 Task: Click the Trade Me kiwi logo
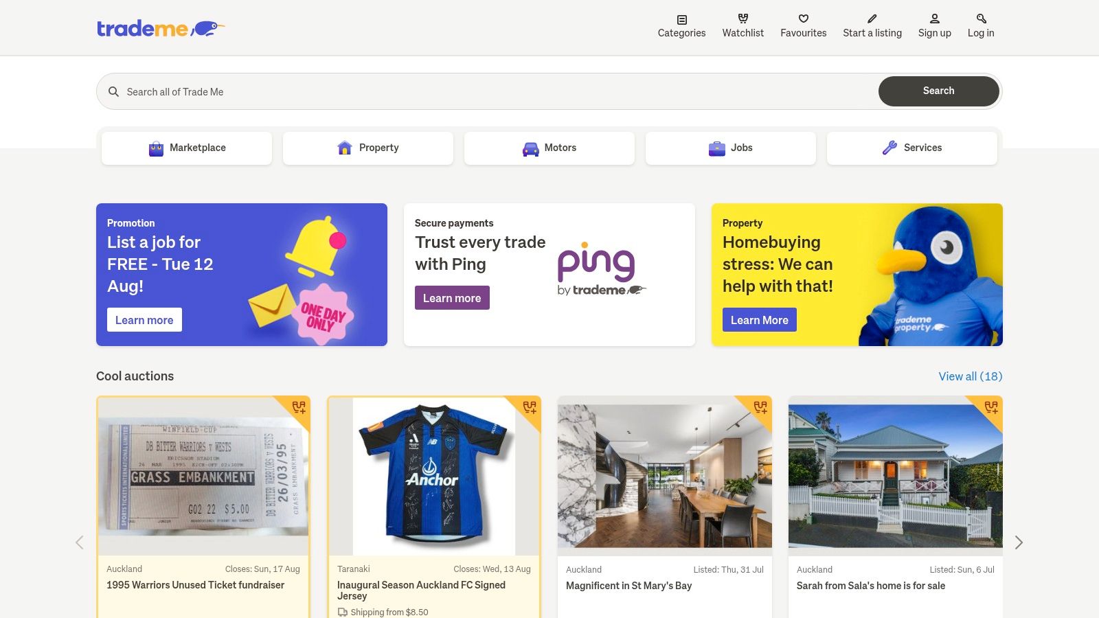click(x=161, y=29)
